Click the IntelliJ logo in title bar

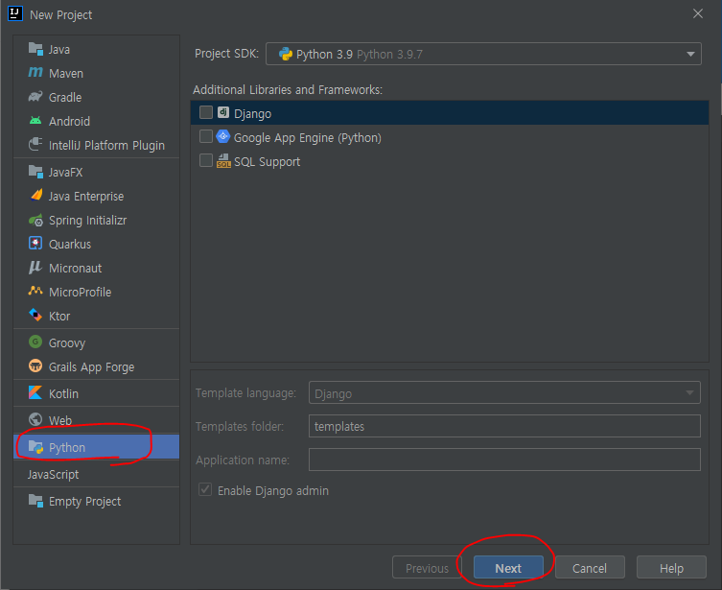15,13
